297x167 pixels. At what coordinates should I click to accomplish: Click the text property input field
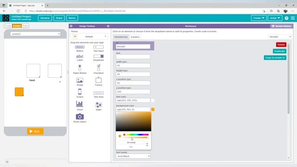point(133,57)
